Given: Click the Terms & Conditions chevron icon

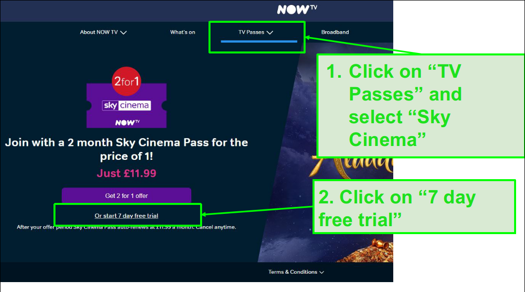Looking at the screenshot, I should tap(321, 272).
